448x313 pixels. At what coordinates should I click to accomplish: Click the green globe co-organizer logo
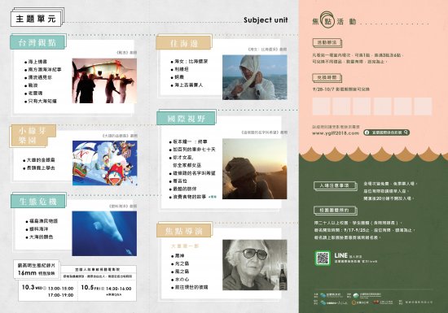coord(356,296)
